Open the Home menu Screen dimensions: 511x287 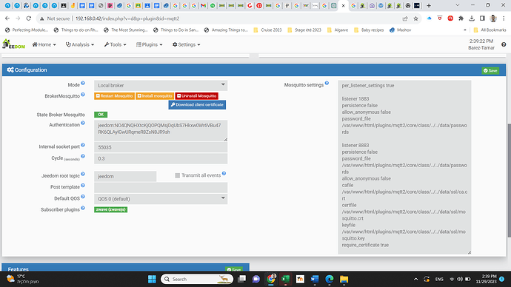[x=44, y=44]
